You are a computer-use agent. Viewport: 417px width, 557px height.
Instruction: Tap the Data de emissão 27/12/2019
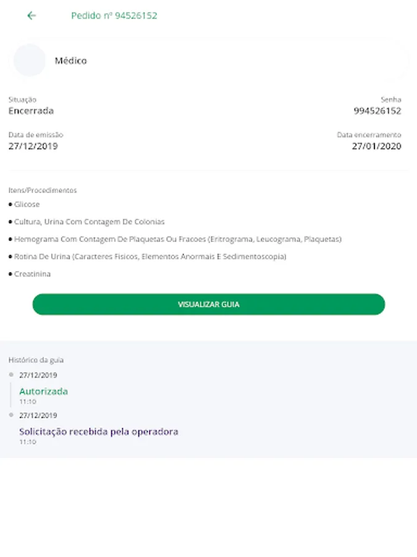[33, 146]
